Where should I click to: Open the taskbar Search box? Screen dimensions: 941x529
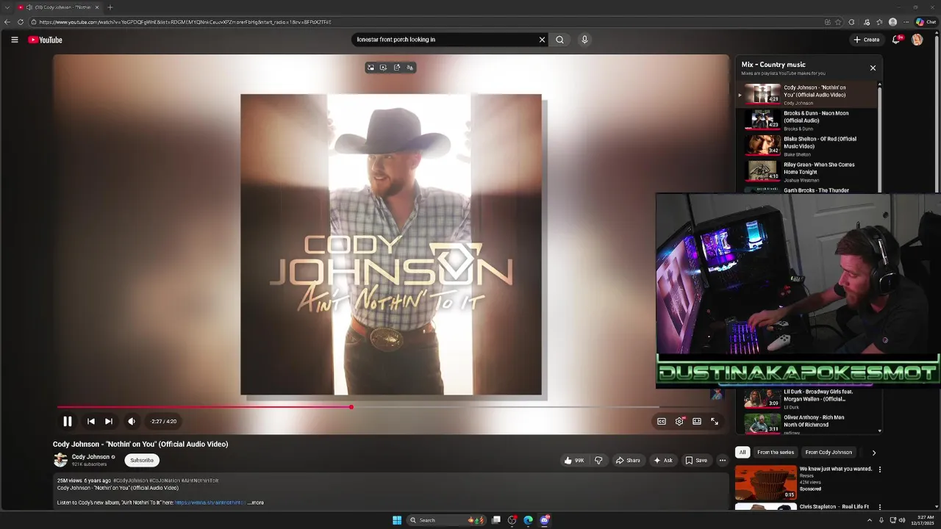445,520
